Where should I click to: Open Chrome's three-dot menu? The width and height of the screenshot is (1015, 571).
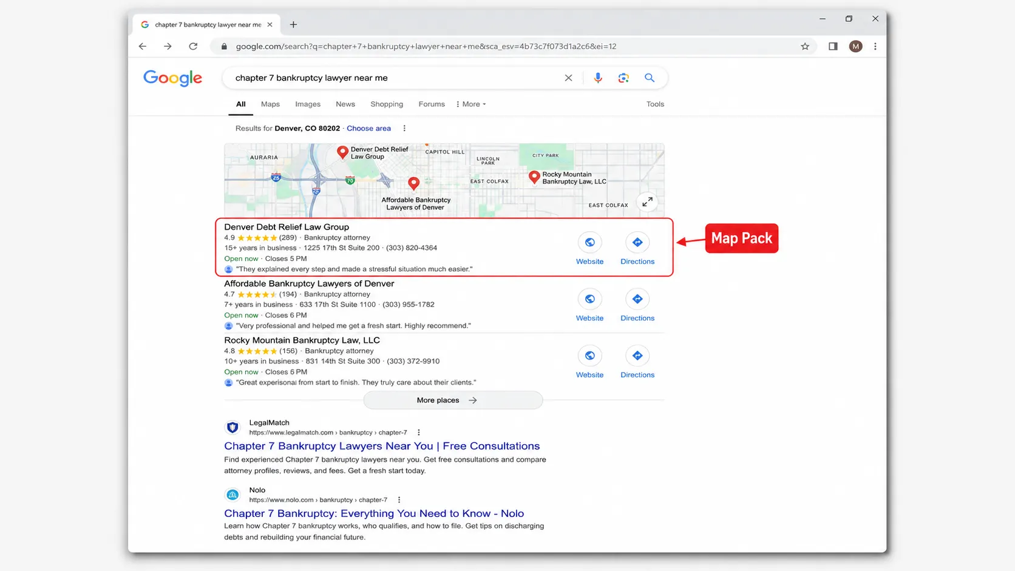pyautogui.click(x=875, y=46)
